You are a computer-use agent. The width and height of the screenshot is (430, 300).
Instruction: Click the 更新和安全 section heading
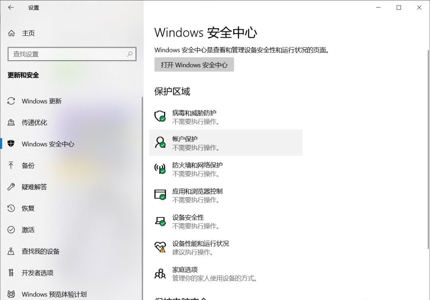(23, 75)
